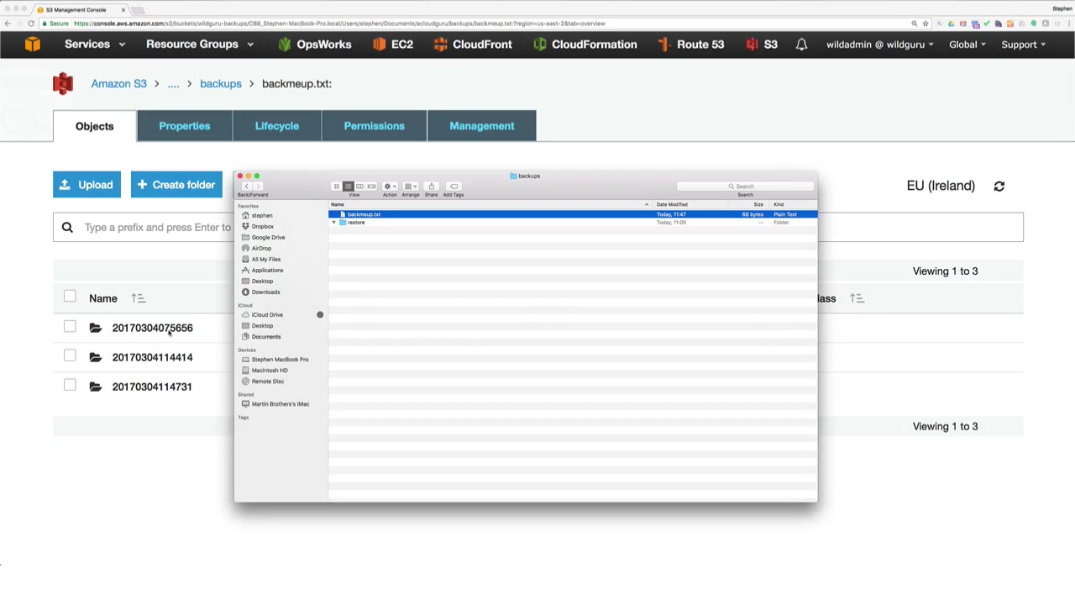Screen dimensions: 1075x605
Task: Open the wildadmin @ wildguru account menu
Action: (x=880, y=45)
